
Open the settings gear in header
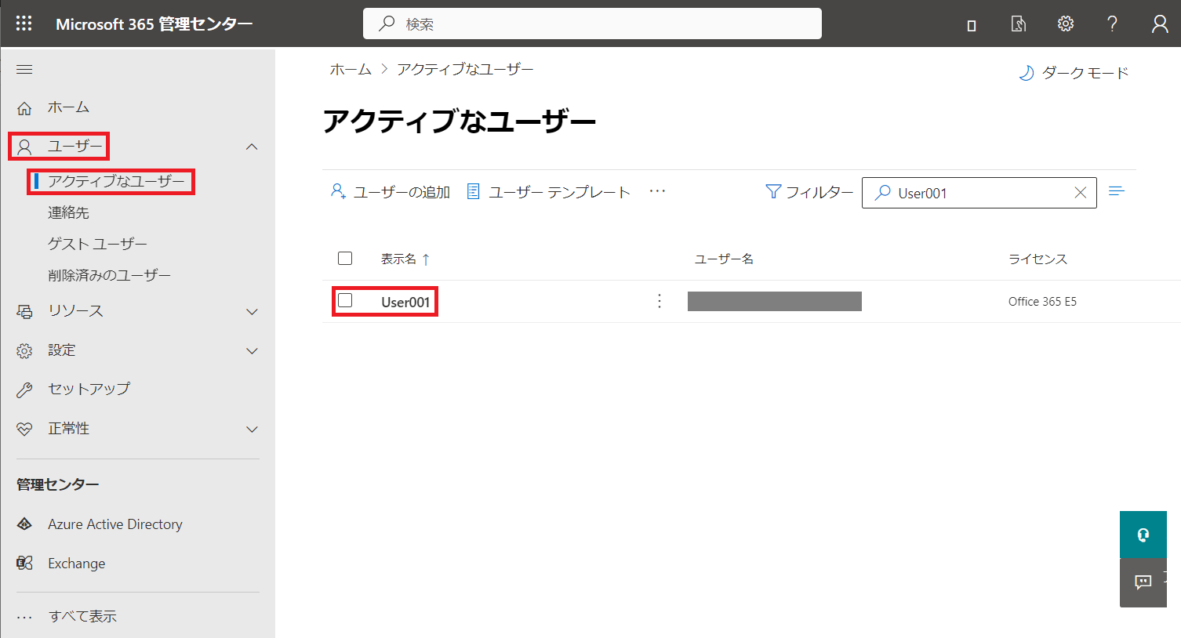click(1065, 24)
